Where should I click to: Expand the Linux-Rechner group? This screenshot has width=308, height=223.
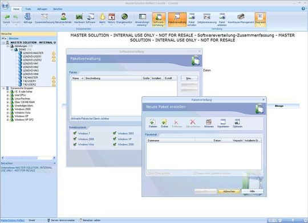pos(7,99)
